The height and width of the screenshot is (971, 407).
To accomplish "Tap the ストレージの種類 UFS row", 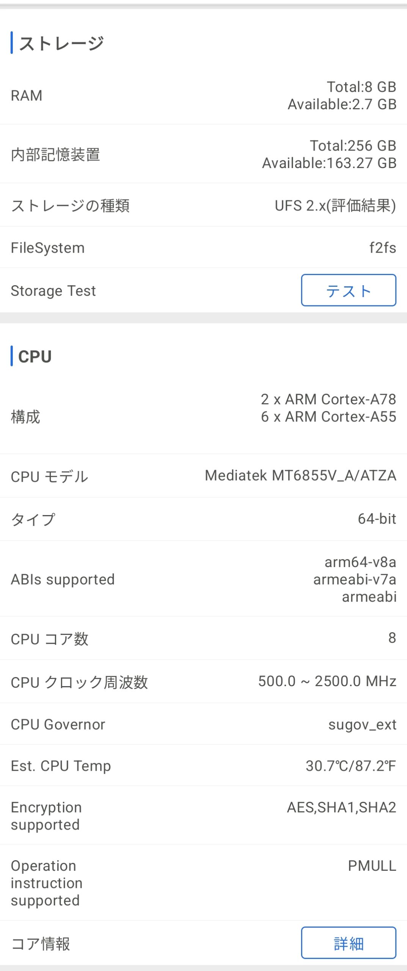I will click(x=203, y=205).
